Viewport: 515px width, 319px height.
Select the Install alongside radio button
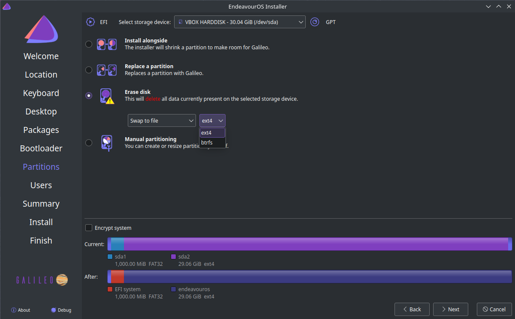pos(89,44)
